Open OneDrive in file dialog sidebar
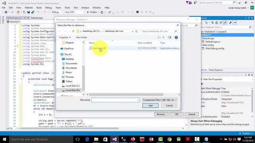Viewport: 255px width, 143px height. 69,48
